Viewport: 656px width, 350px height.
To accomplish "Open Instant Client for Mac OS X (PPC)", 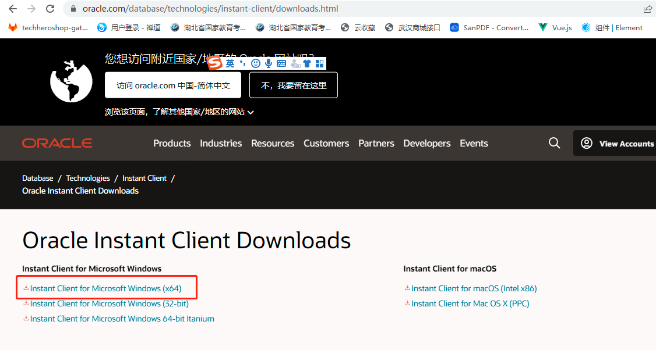I will [470, 303].
